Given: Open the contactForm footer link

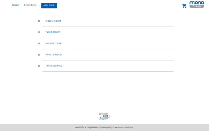Looking at the screenshot, I should tap(81, 127).
